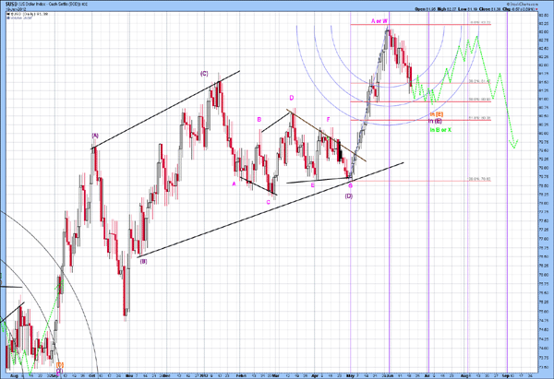Screen dimensions: 554x379
Task: Click the magenta 'C' label at triangle low
Action: coord(268,202)
